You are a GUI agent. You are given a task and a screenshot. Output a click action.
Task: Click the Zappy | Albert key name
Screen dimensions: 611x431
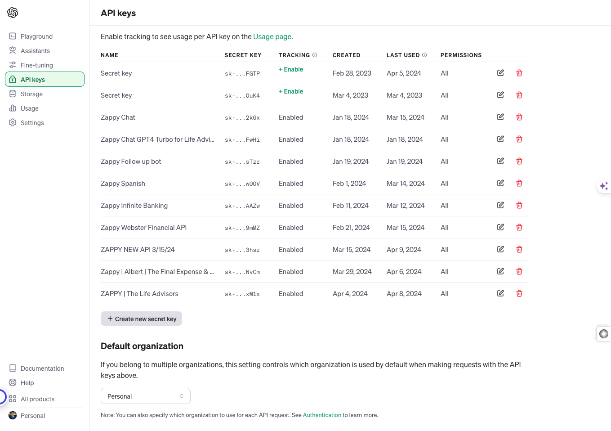[157, 272]
